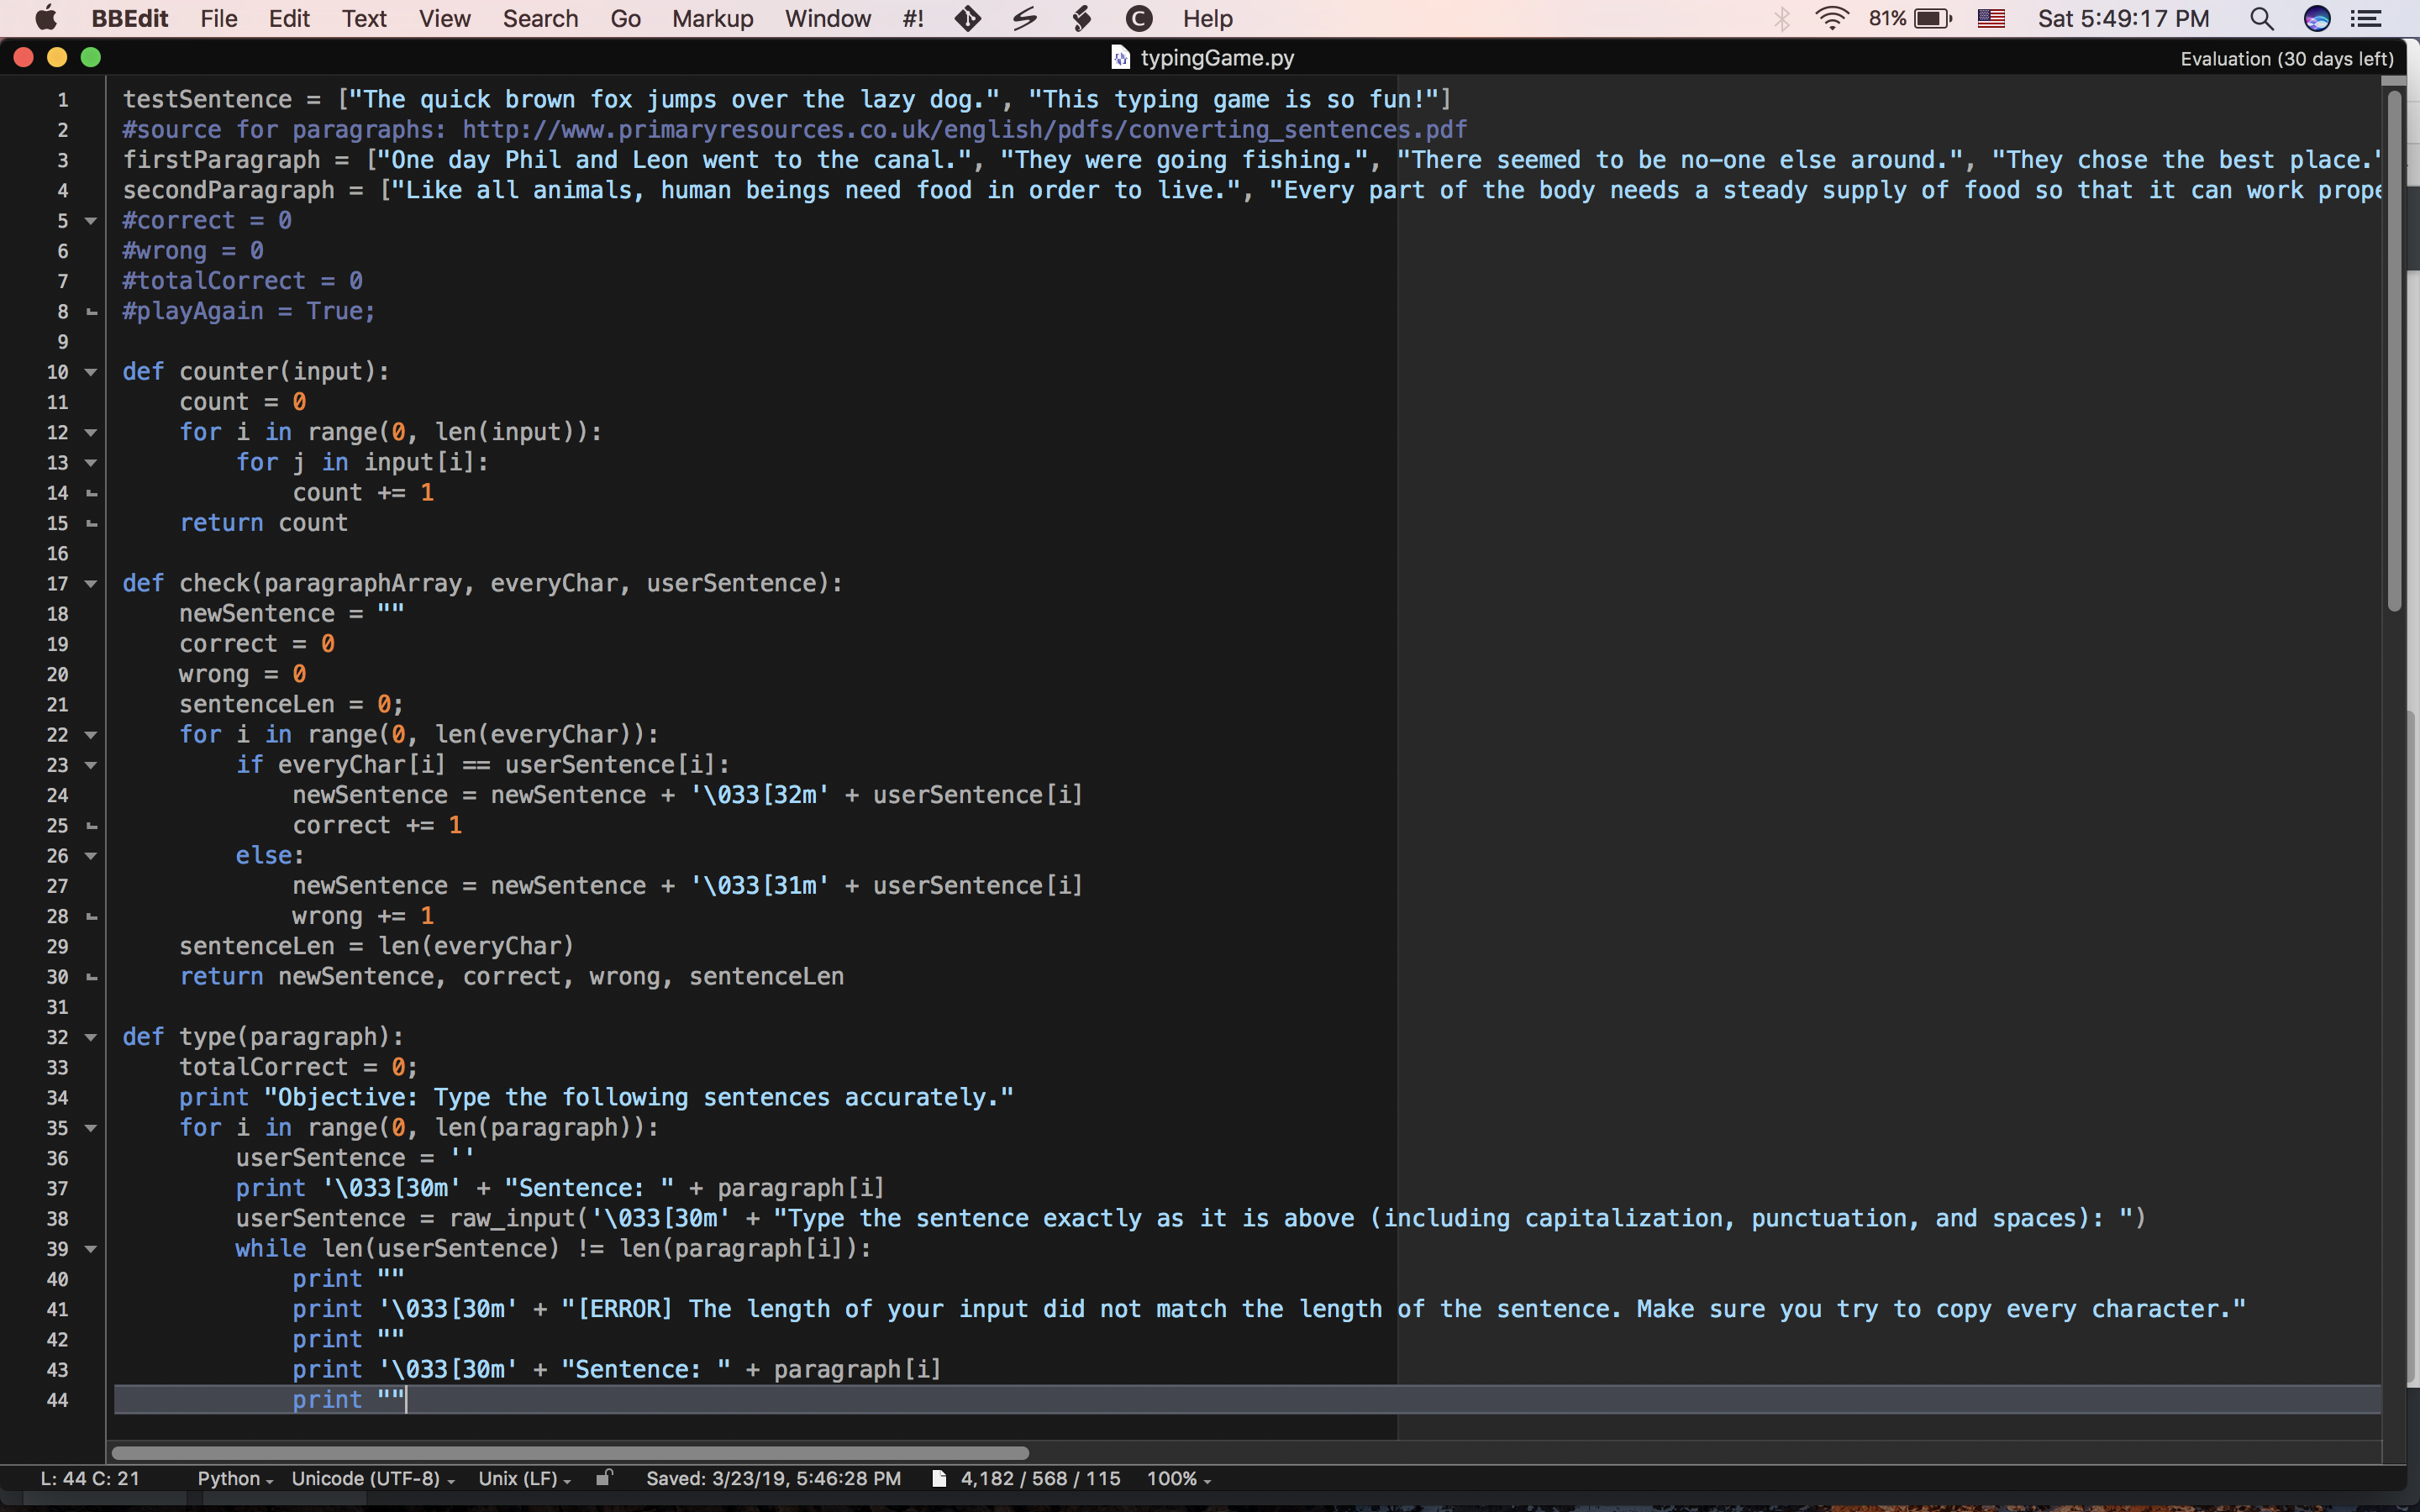Screen dimensions: 2420x1512
Task: Open the Clippings C-circle menu icon
Action: pyautogui.click(x=1138, y=19)
